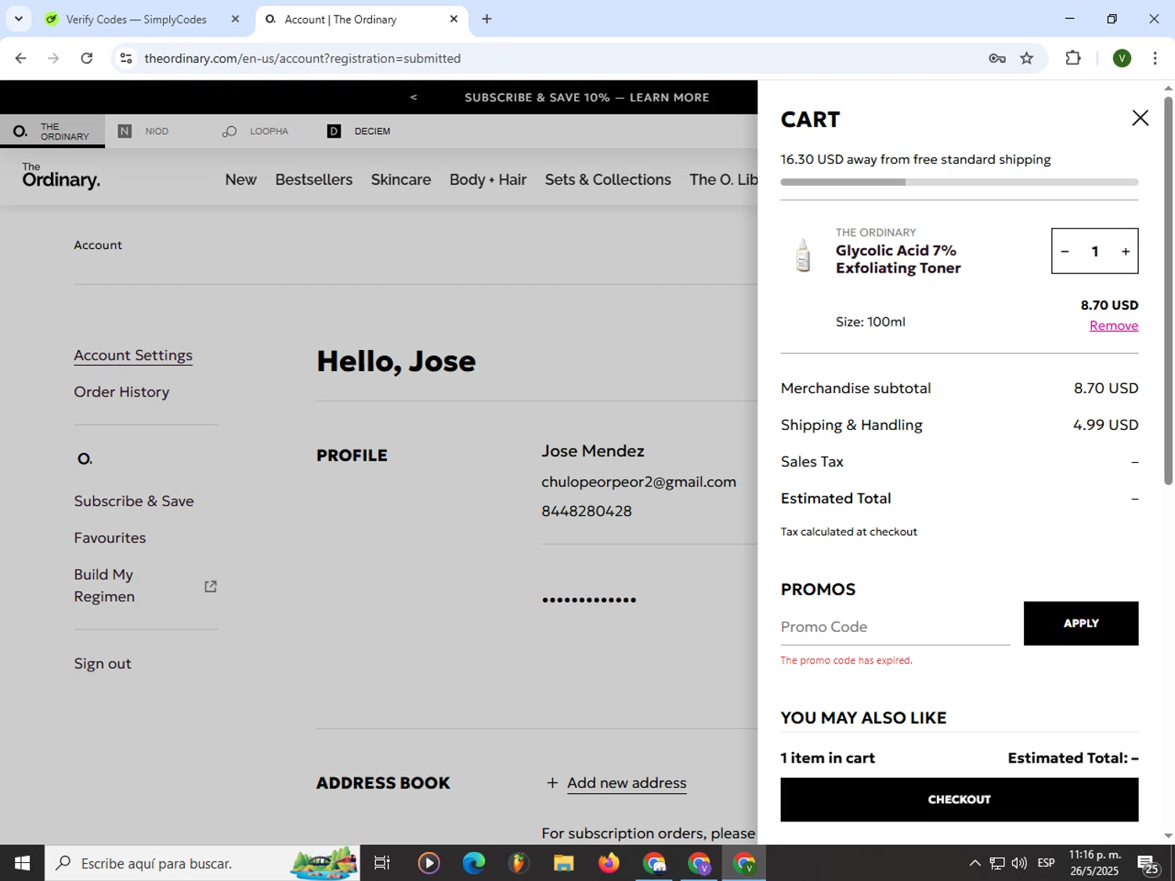Click the Glycolic Acid toner product thumbnail
Image resolution: width=1175 pixels, height=881 pixels.
(803, 255)
